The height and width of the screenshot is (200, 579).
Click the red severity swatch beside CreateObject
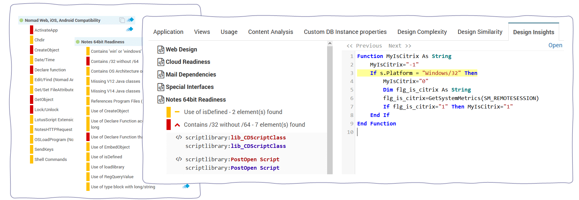[x=32, y=50]
